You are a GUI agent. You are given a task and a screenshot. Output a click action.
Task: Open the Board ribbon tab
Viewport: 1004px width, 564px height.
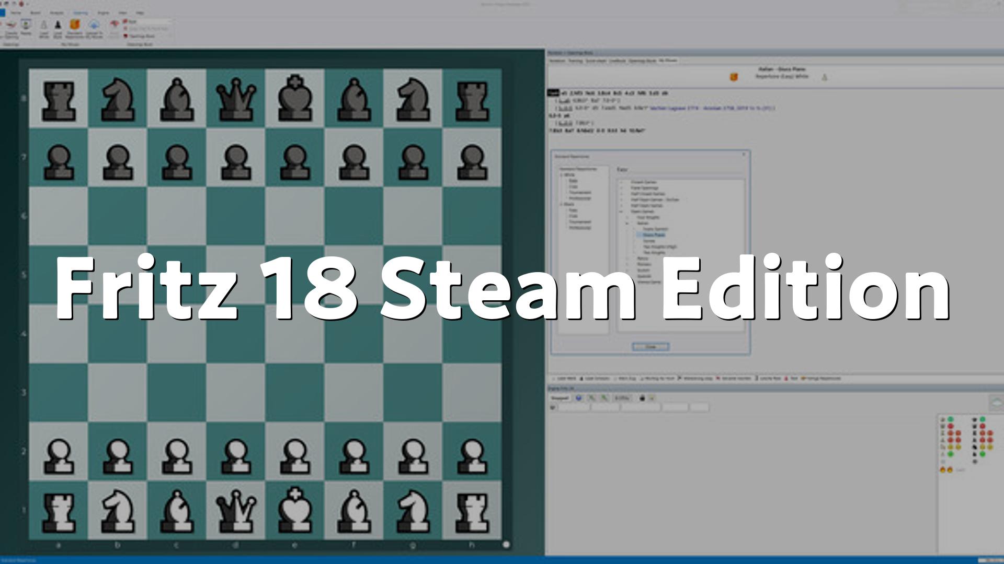pyautogui.click(x=36, y=13)
